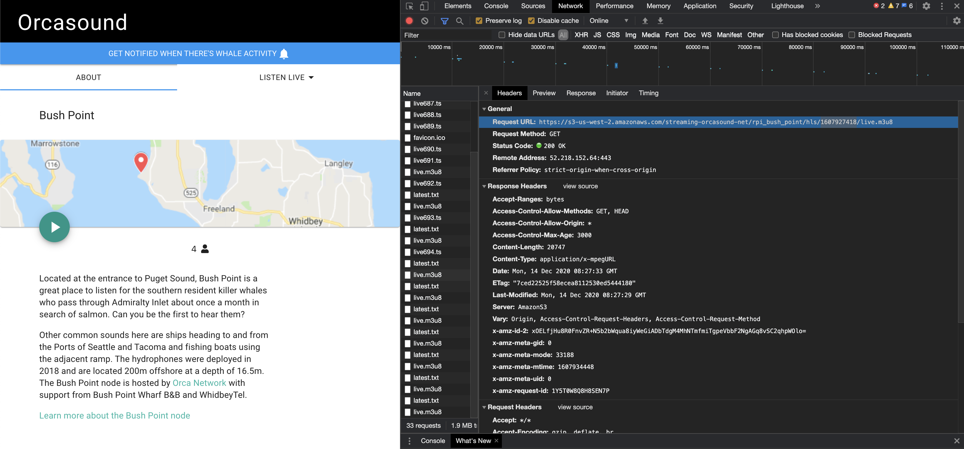Click the inspect element picker icon
This screenshot has width=964, height=449.
click(x=410, y=6)
